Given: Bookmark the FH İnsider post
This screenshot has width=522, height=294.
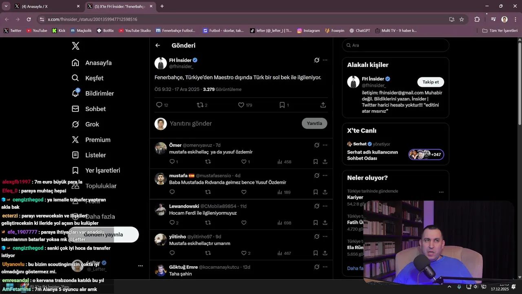Looking at the screenshot, I should (x=282, y=105).
